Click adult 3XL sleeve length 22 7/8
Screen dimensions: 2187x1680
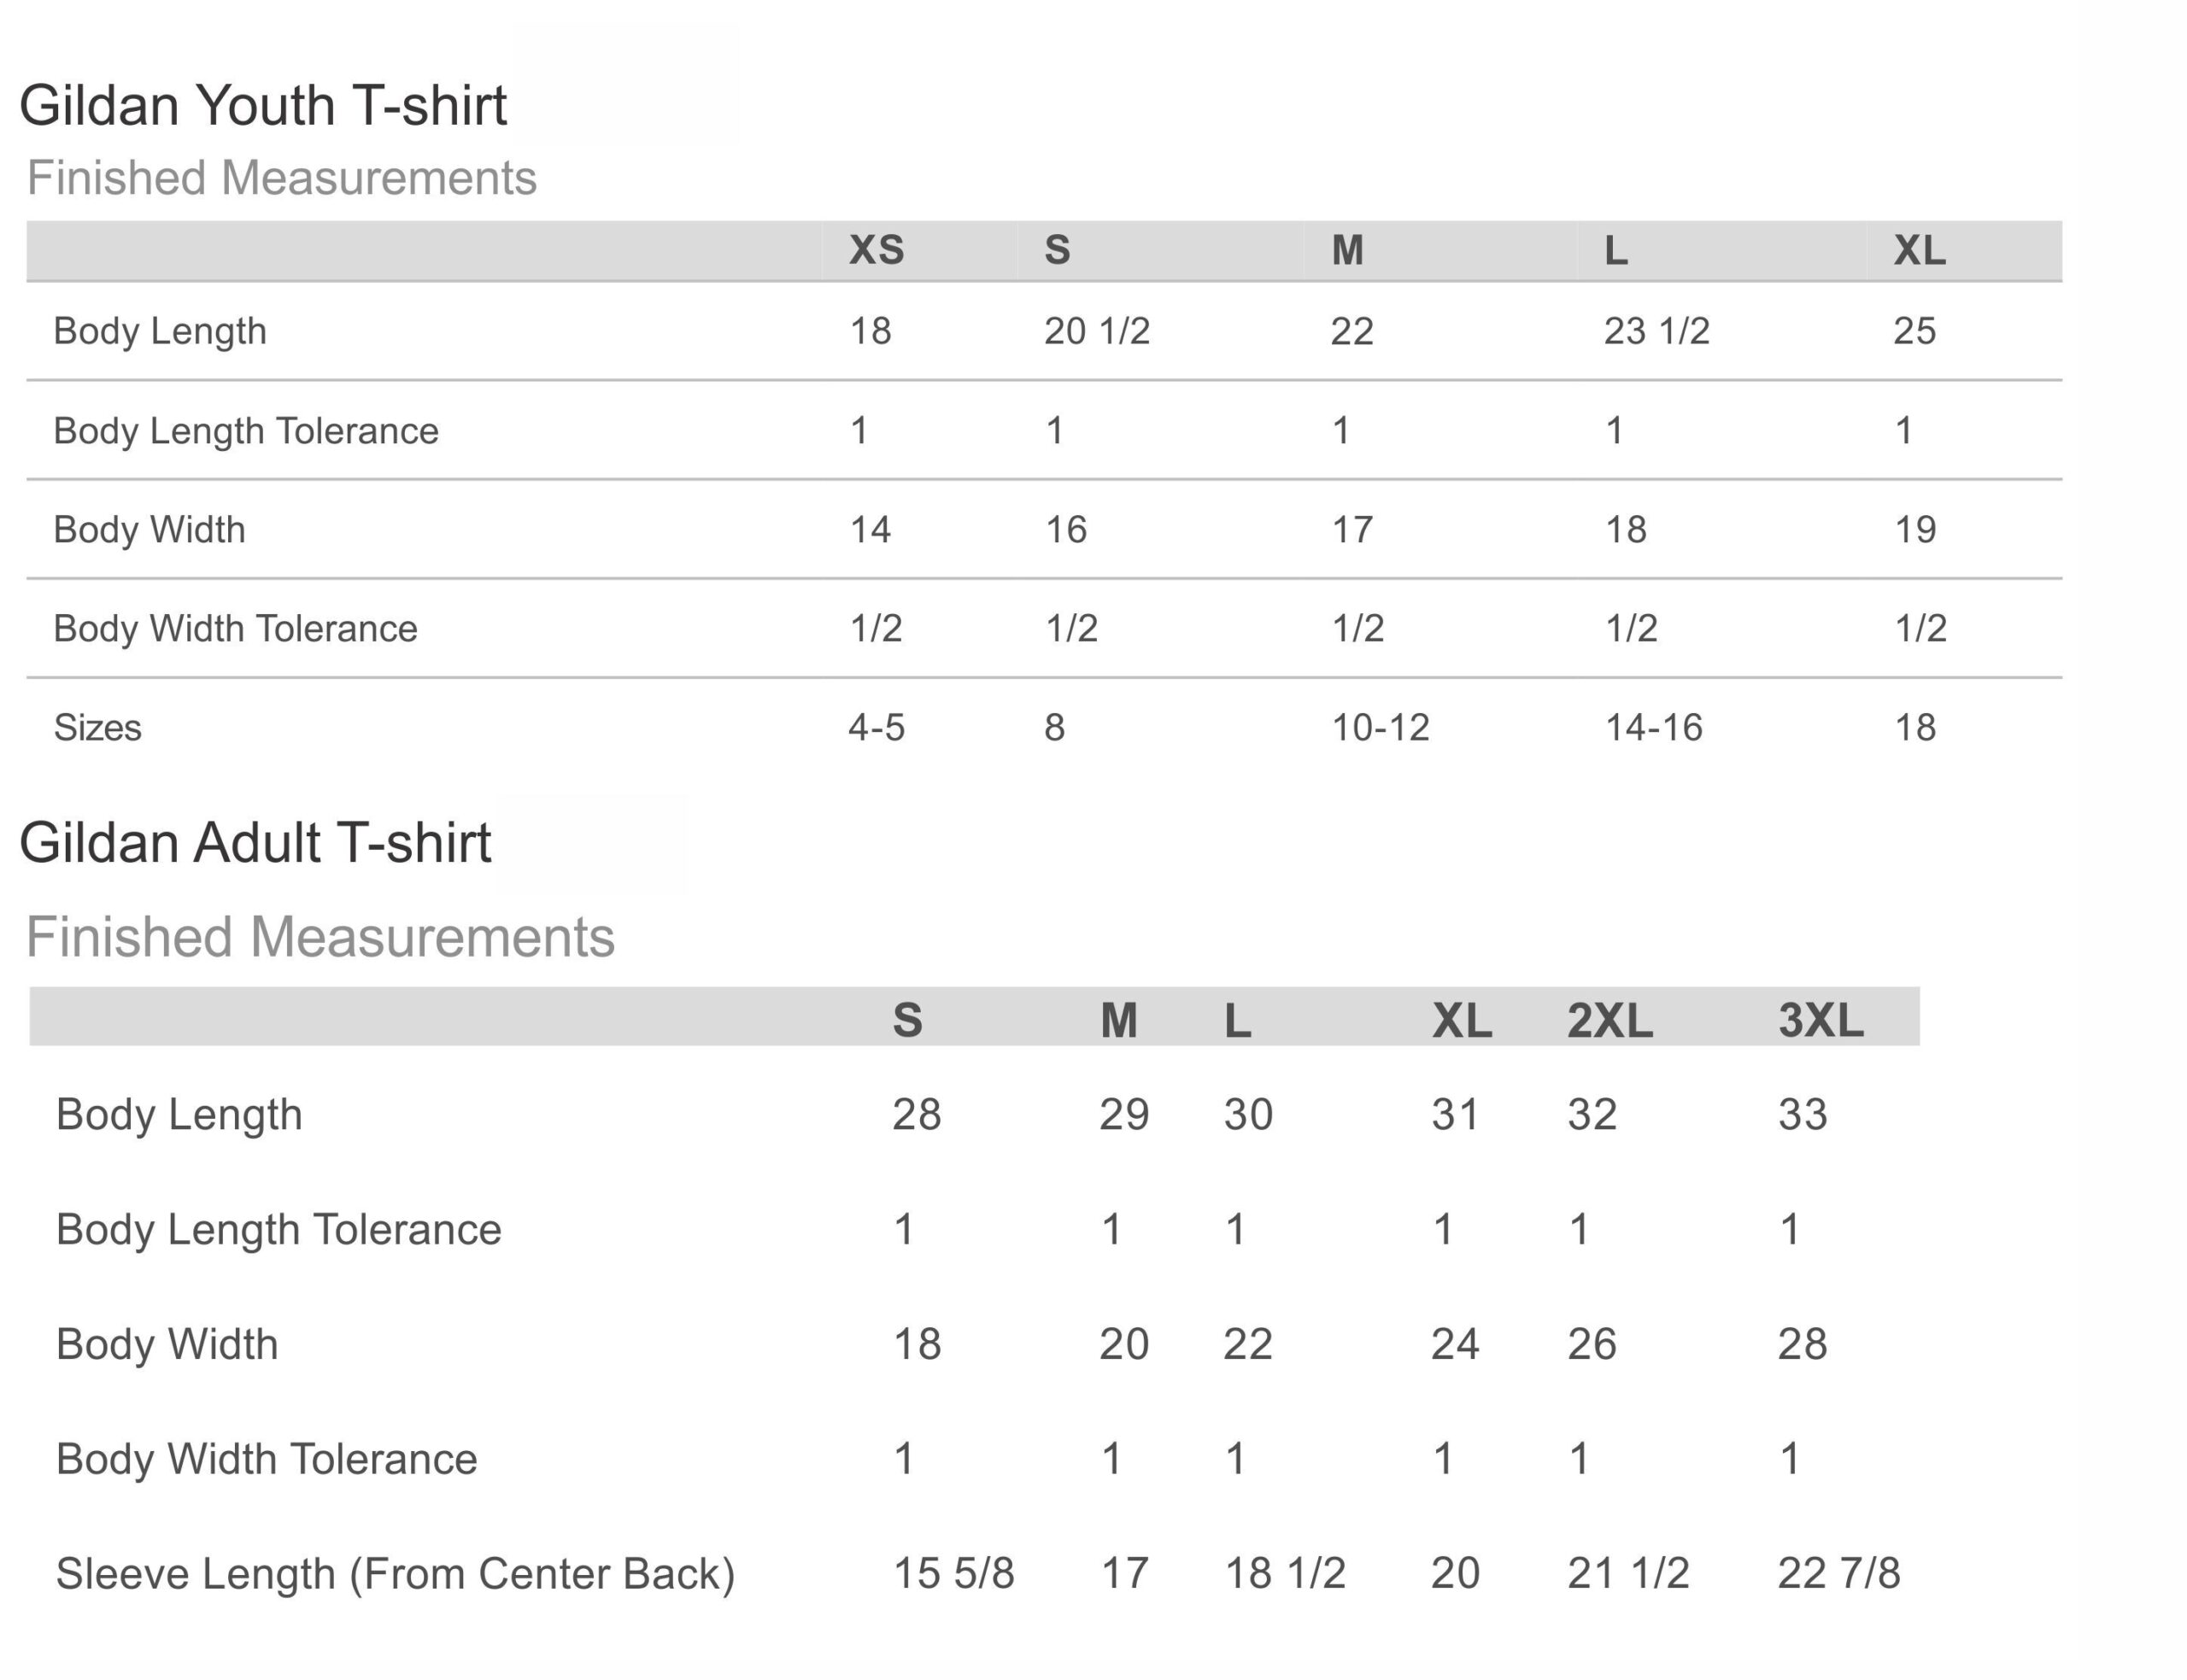[x=1839, y=1573]
